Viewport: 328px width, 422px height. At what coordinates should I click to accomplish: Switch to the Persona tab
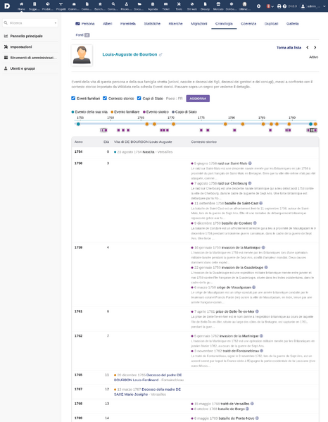(x=85, y=24)
